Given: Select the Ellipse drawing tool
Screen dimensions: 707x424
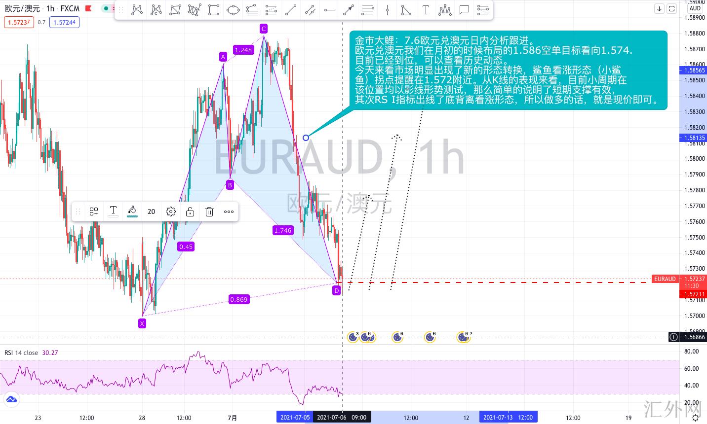Looking at the screenshot, I should 233,9.
